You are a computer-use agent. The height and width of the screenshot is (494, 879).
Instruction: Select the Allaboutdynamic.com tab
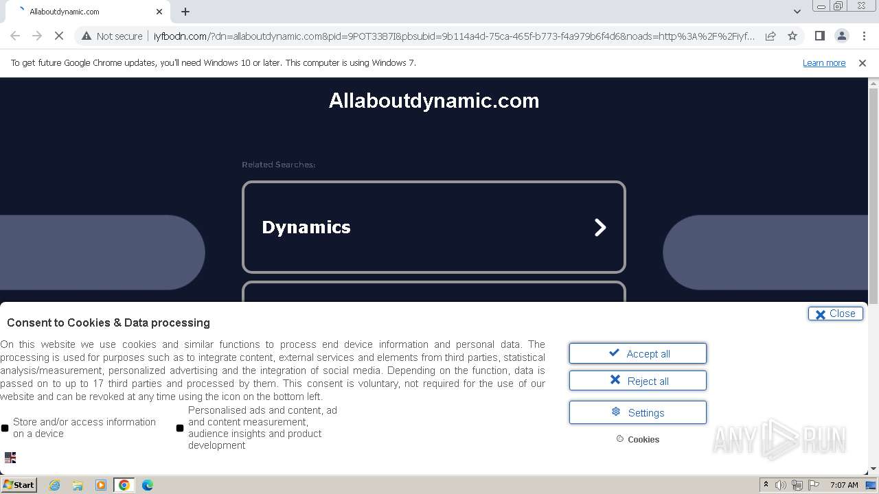(88, 12)
